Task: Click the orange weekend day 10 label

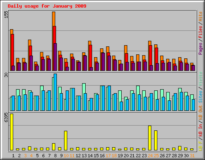Action: [x=66, y=156]
